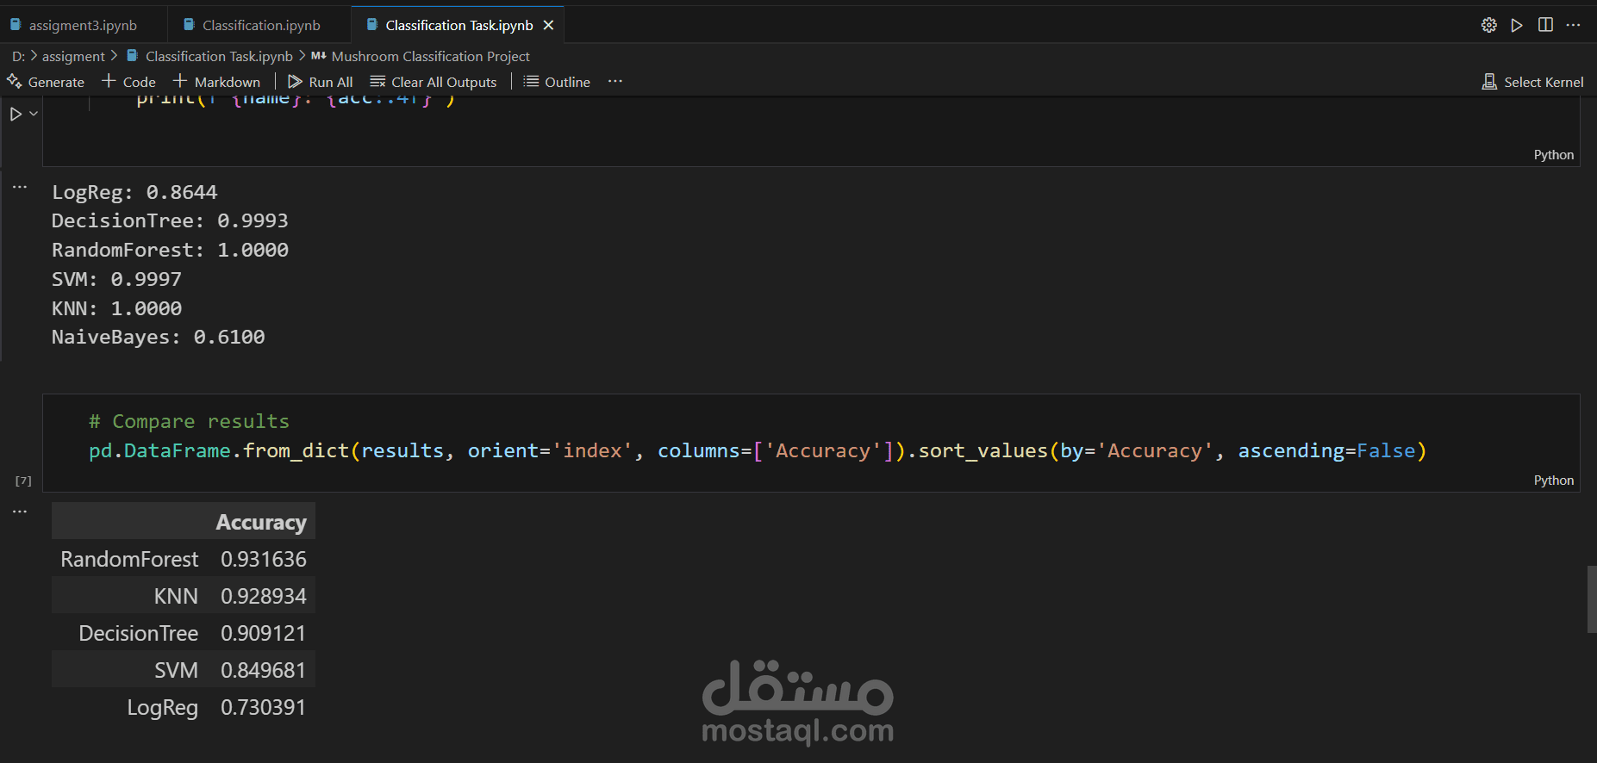Click accuracy value 0.931636
The height and width of the screenshot is (763, 1597).
[x=264, y=560]
